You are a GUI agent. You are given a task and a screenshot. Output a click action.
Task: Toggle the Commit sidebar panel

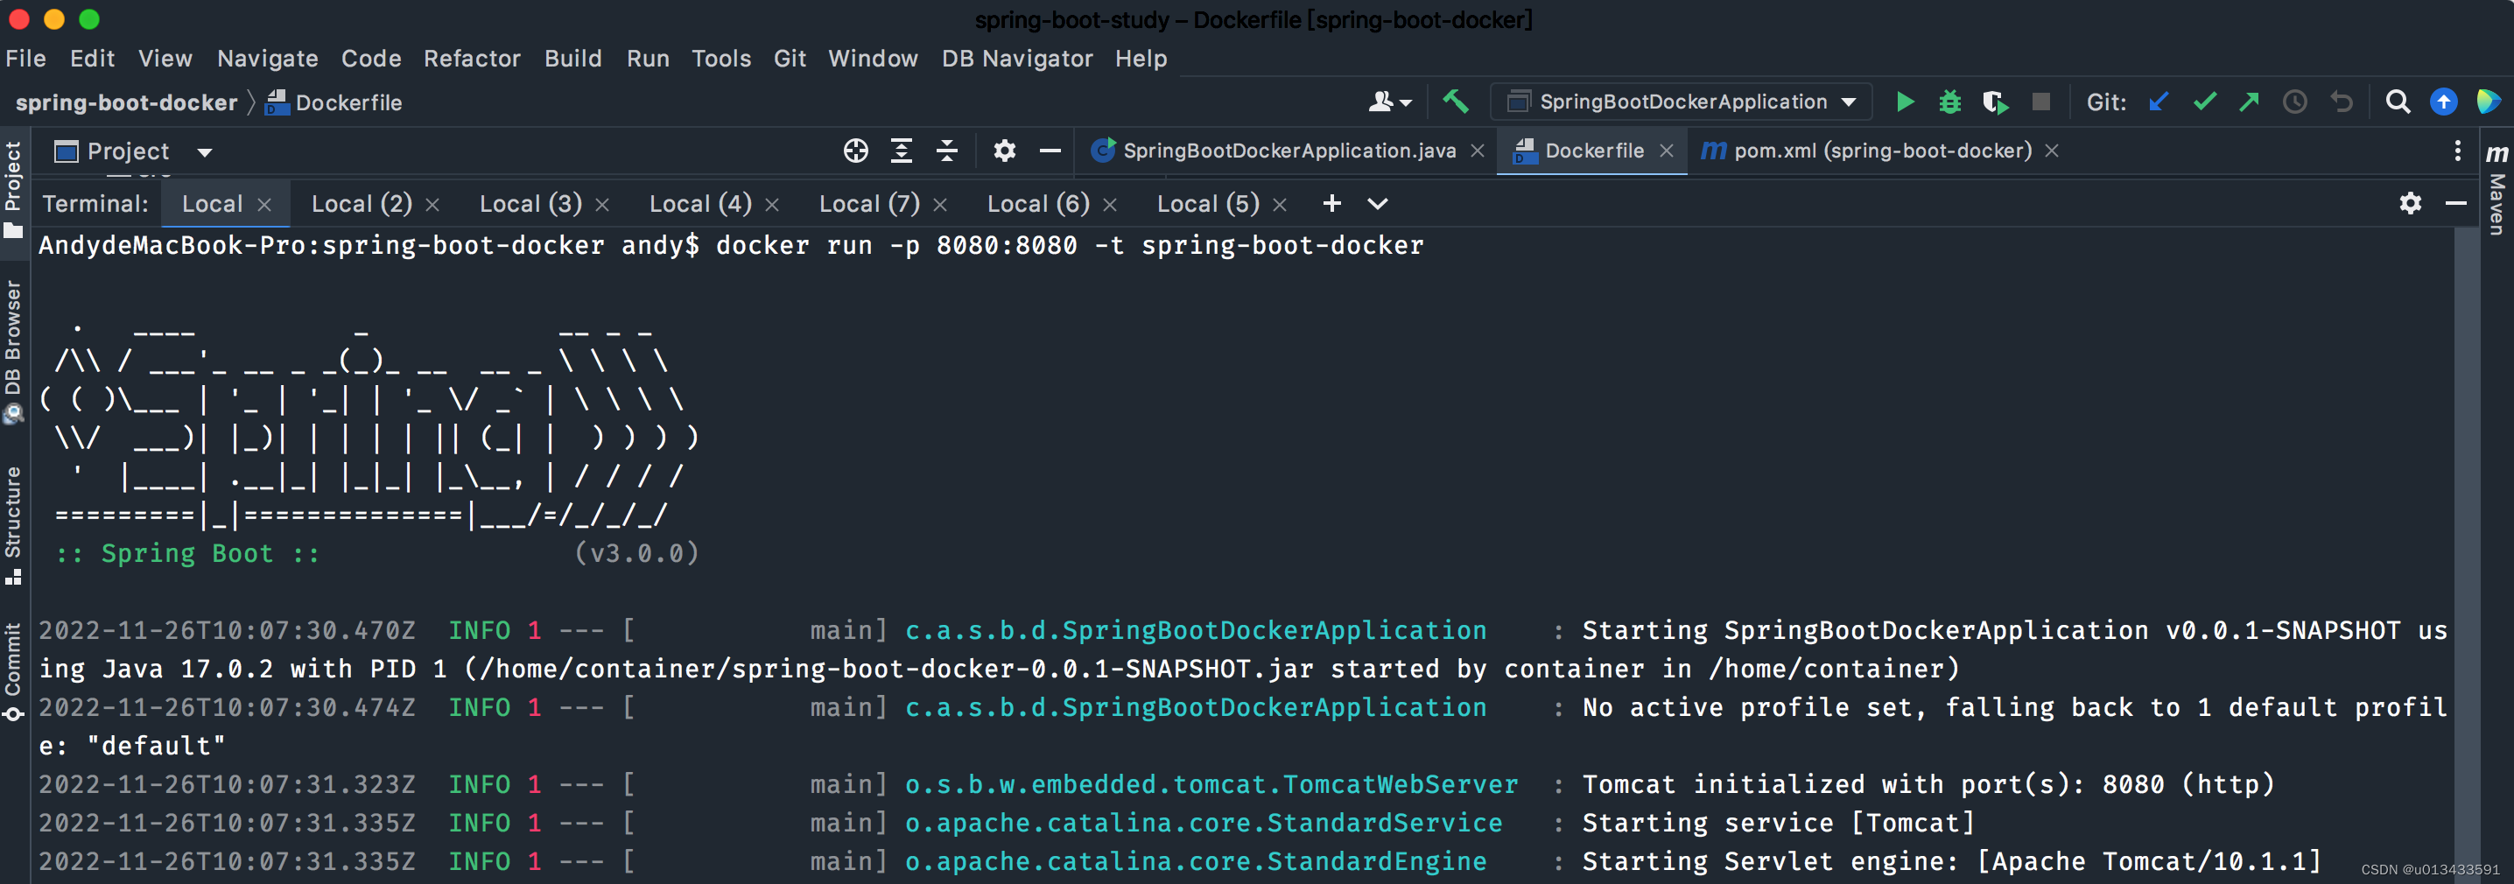tap(12, 672)
